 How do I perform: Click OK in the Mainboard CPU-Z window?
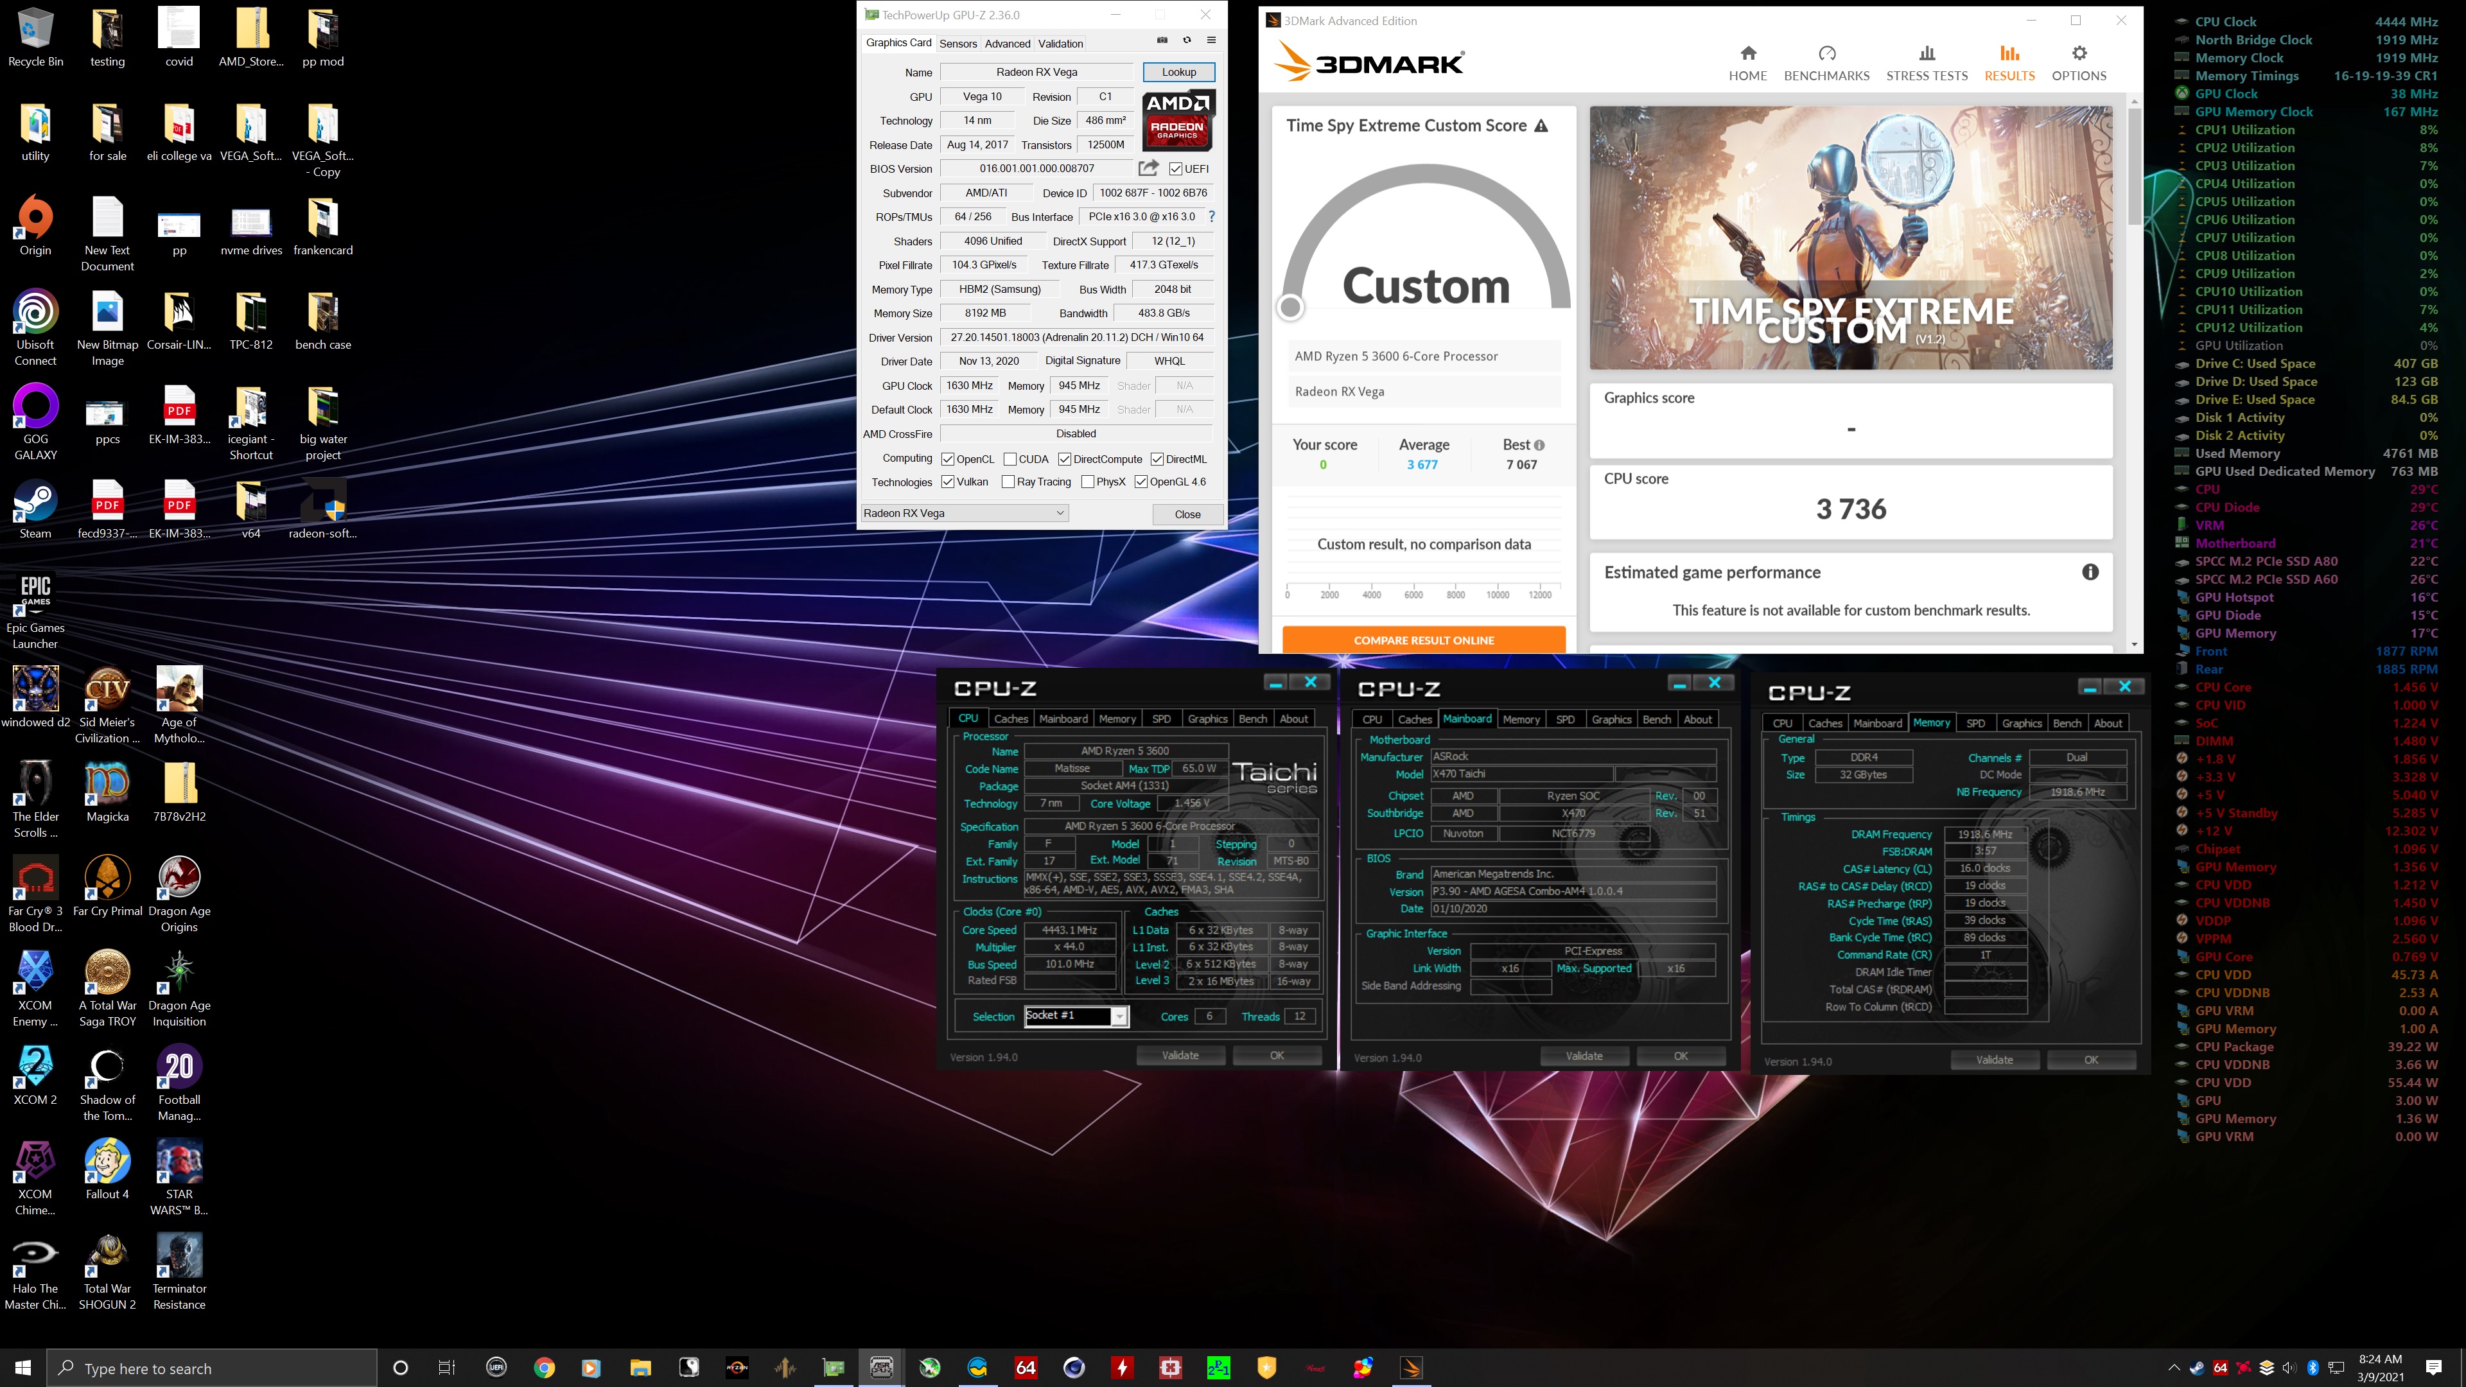(1681, 1056)
